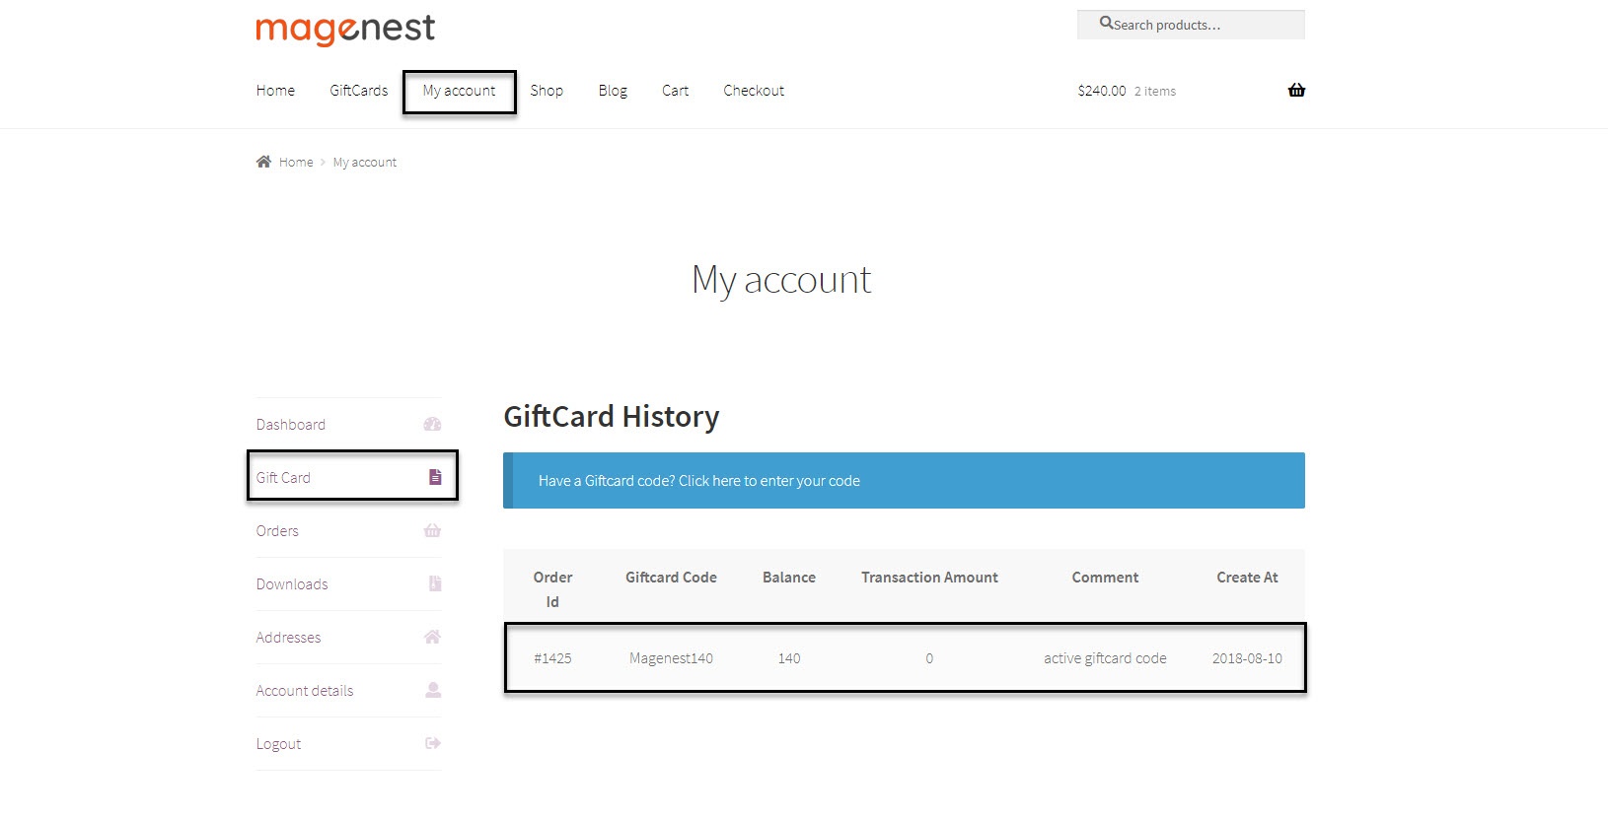Open the Shop page from navigation
This screenshot has height=819, width=1608.
point(547,91)
